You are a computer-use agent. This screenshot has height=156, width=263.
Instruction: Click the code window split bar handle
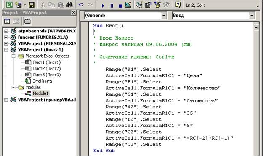[256, 23]
